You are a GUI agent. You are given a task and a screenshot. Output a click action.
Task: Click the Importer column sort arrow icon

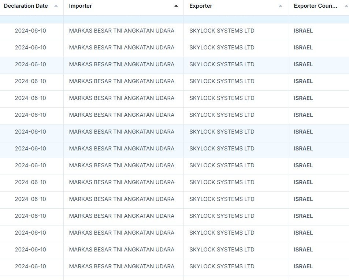pyautogui.click(x=176, y=6)
